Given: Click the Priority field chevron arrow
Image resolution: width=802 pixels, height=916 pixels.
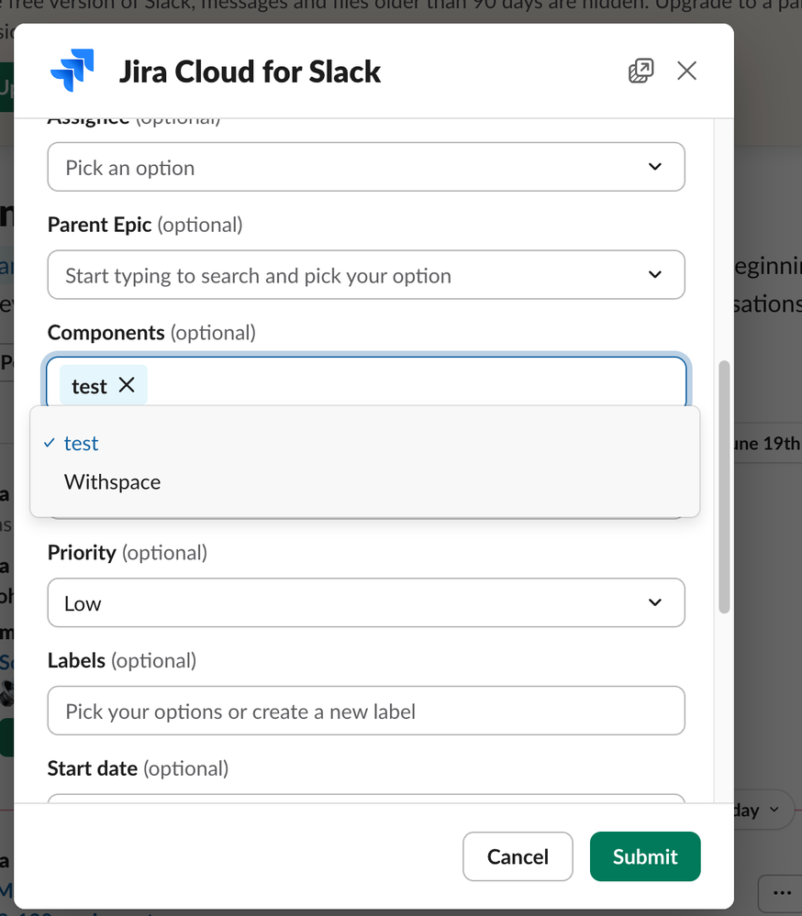Looking at the screenshot, I should tap(654, 602).
